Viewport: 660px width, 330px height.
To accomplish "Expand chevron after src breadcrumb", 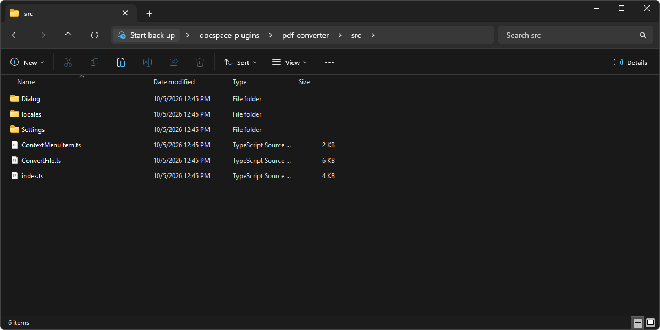I will (372, 35).
